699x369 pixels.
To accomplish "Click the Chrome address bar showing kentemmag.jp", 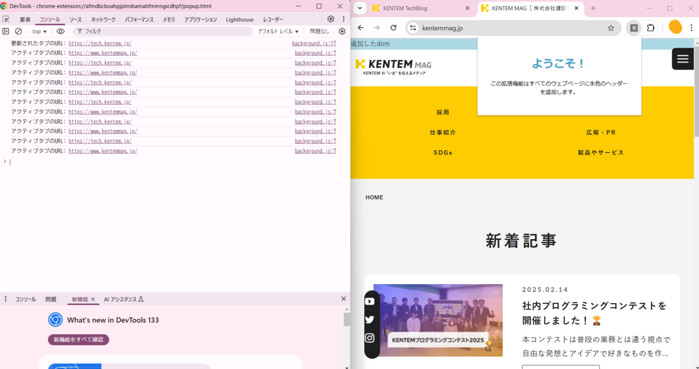I will pos(513,28).
